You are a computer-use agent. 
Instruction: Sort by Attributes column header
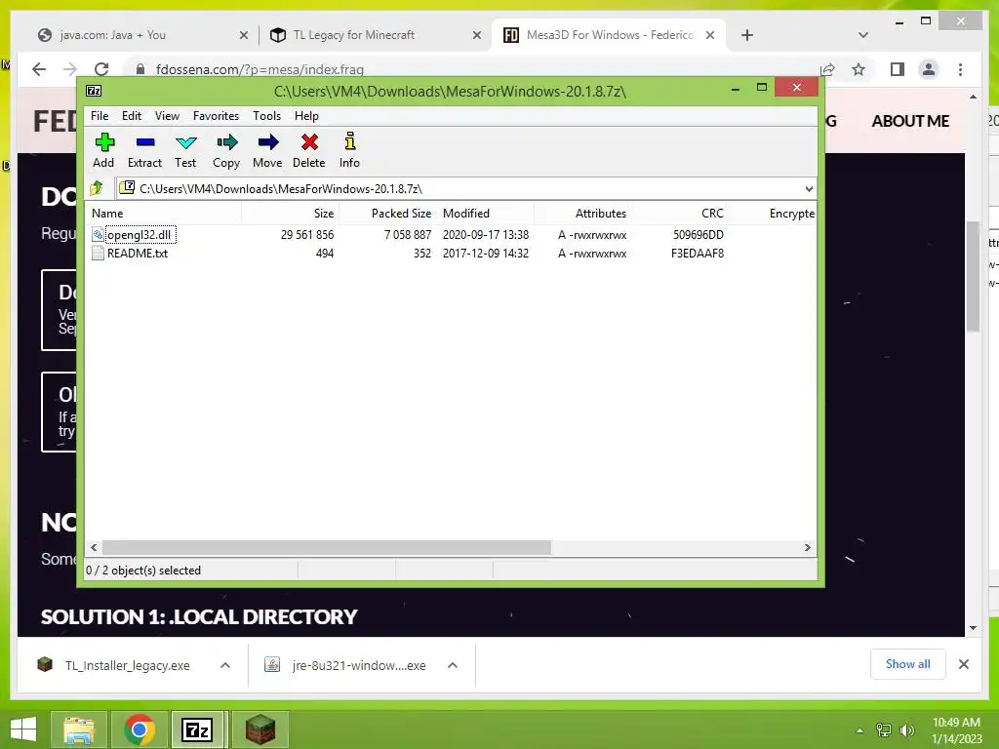coord(583,214)
